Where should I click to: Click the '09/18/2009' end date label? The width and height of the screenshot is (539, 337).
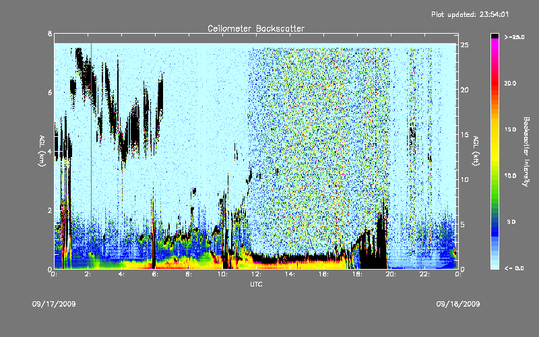coord(458,304)
